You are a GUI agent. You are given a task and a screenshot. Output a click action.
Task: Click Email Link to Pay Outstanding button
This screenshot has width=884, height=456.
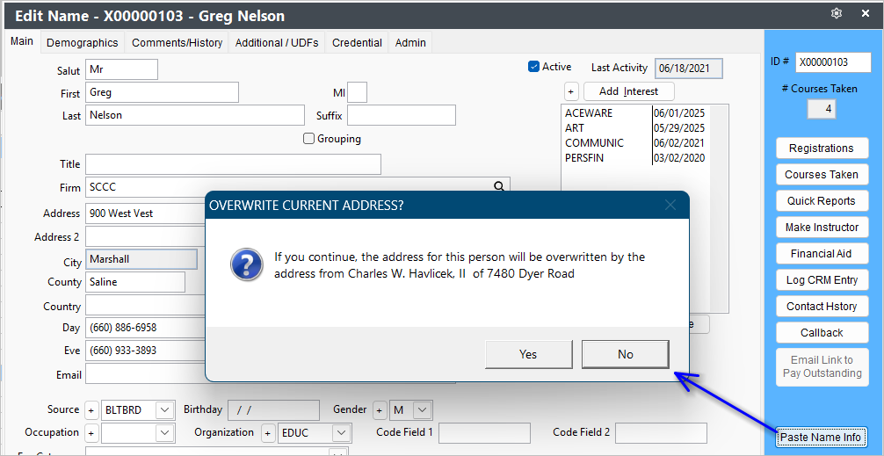[x=822, y=367]
